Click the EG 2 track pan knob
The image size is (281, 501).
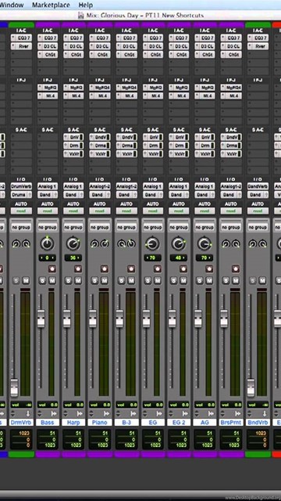179,244
